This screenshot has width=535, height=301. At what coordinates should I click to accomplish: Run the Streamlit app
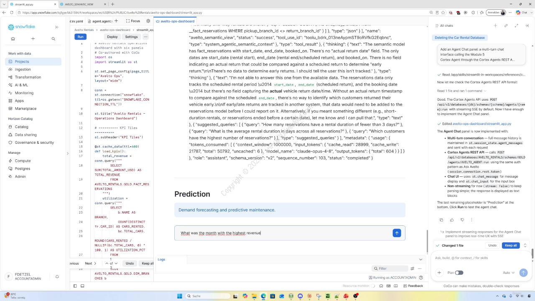(x=80, y=37)
